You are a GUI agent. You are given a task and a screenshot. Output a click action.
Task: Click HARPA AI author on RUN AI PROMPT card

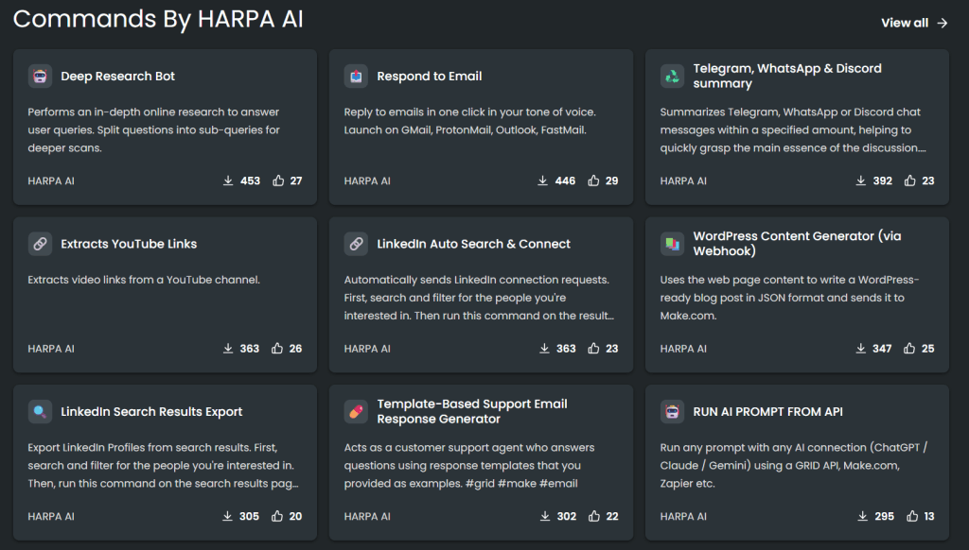tap(683, 516)
